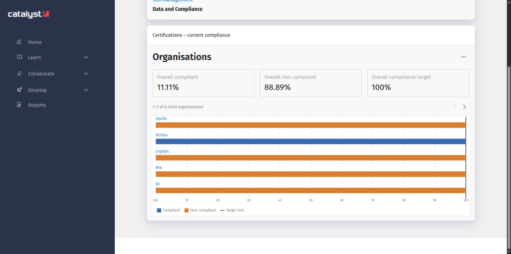
Task: Click the Develop rocket icon
Action: pos(19,90)
